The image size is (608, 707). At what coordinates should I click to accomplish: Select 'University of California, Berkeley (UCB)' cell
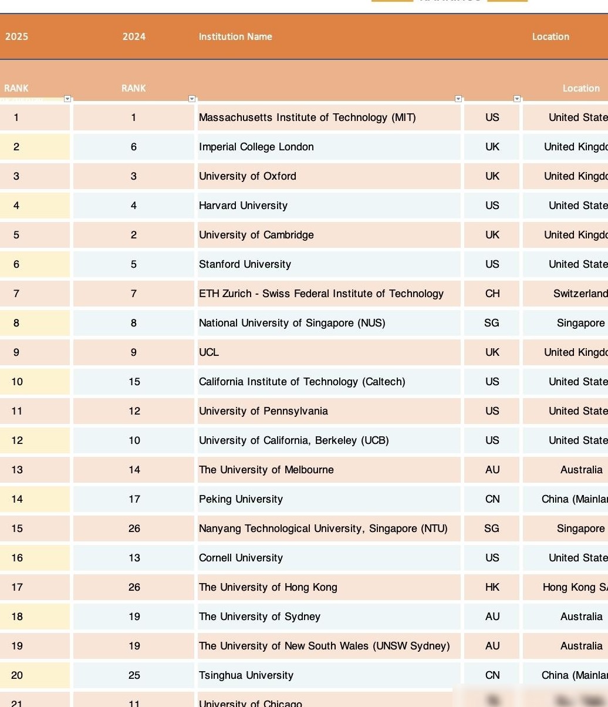329,440
